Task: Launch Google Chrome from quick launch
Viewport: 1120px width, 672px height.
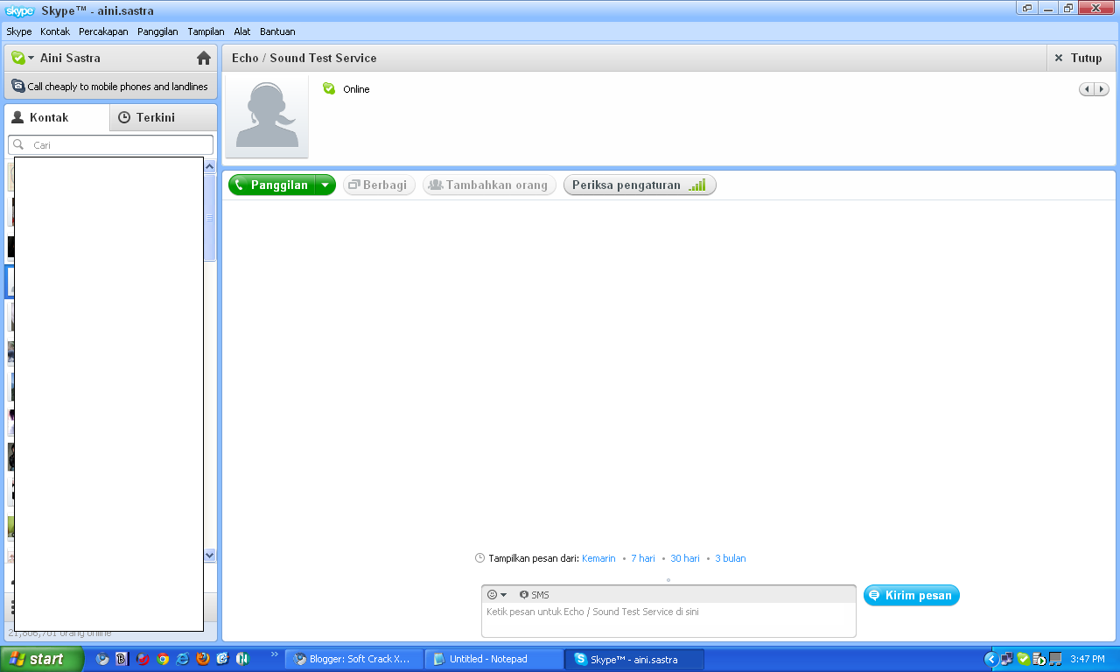Action: [x=163, y=659]
